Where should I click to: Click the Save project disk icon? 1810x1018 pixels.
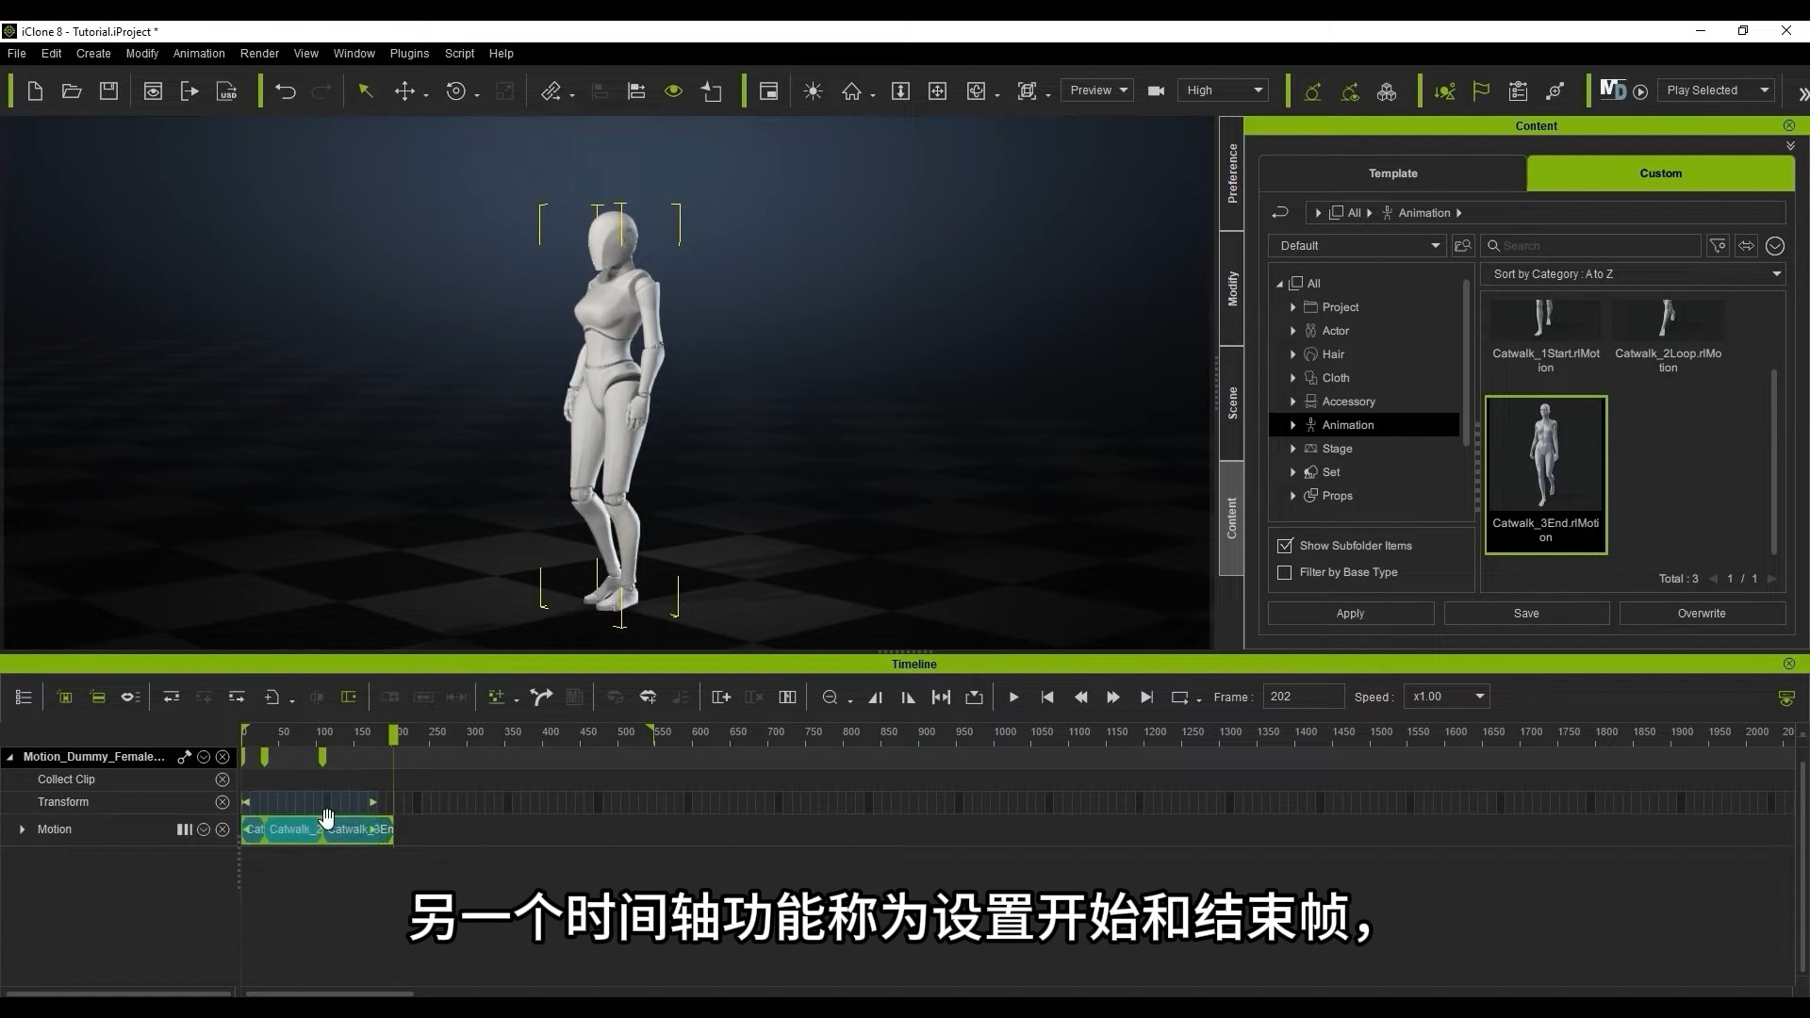[x=109, y=91]
